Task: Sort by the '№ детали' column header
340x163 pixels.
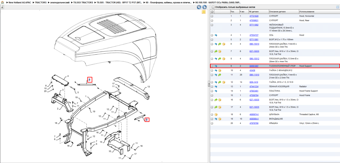Action: [258, 12]
